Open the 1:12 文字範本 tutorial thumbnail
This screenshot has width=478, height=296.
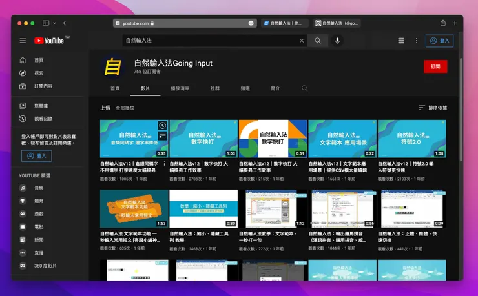pyautogui.click(x=273, y=209)
